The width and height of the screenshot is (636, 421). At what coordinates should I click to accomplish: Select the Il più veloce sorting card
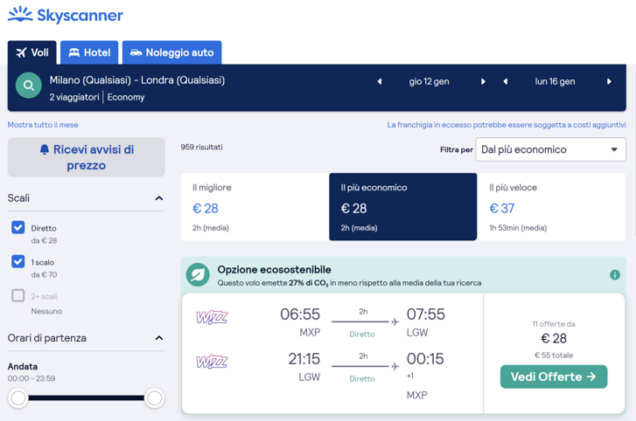pos(551,206)
